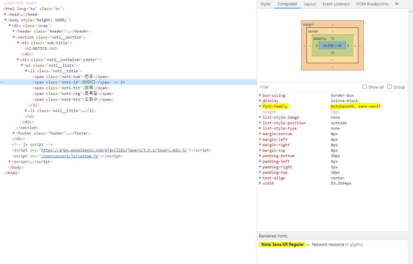Expand the collapsed script element
Screen dimensions: 413x264
pos(10,161)
